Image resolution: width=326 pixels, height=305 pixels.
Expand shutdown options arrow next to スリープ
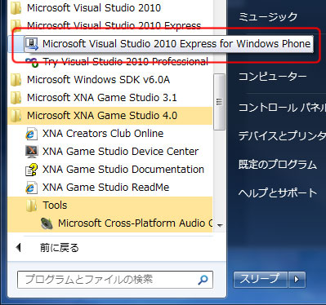pos(297,279)
